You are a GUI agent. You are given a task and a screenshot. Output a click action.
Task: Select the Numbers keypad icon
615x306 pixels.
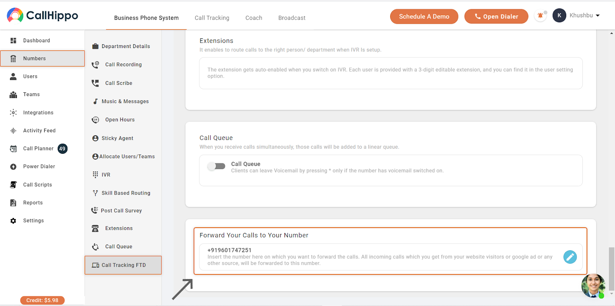[x=13, y=58]
